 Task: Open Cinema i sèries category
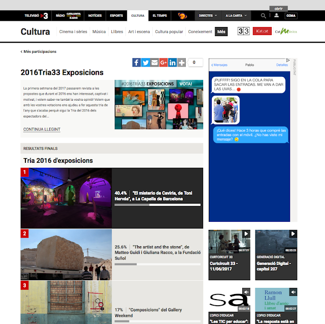[x=73, y=32]
